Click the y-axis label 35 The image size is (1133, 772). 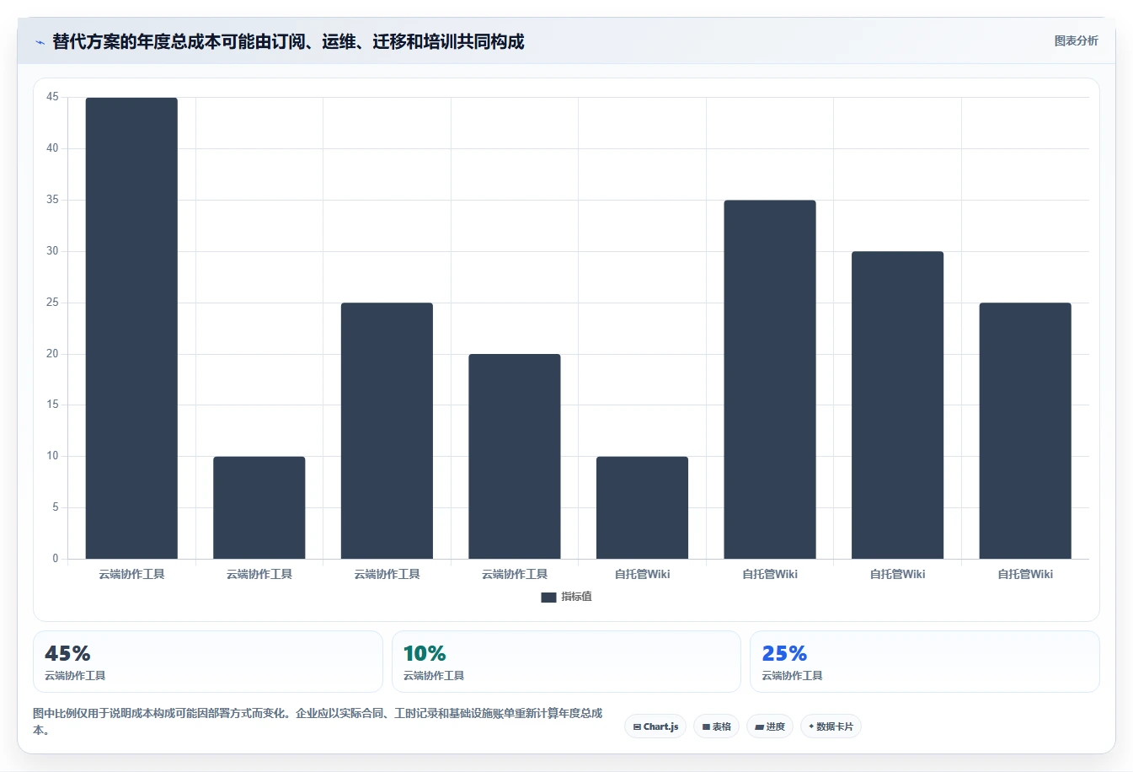[52, 200]
